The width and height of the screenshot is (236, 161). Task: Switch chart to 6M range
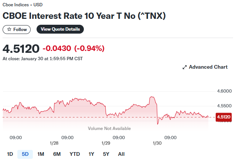(x=57, y=154)
